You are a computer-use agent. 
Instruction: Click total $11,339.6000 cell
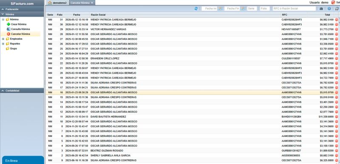click(x=326, y=117)
